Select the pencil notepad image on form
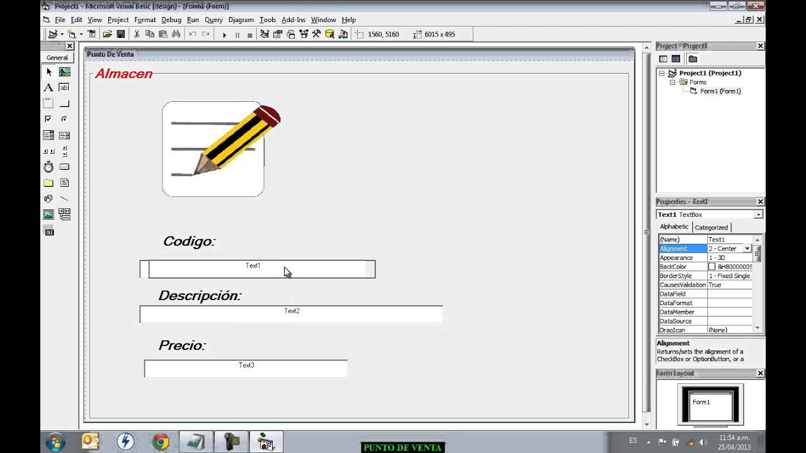806x453 pixels. tap(220, 150)
